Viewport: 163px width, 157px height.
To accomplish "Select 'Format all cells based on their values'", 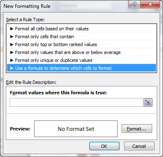I will pos(82,29).
